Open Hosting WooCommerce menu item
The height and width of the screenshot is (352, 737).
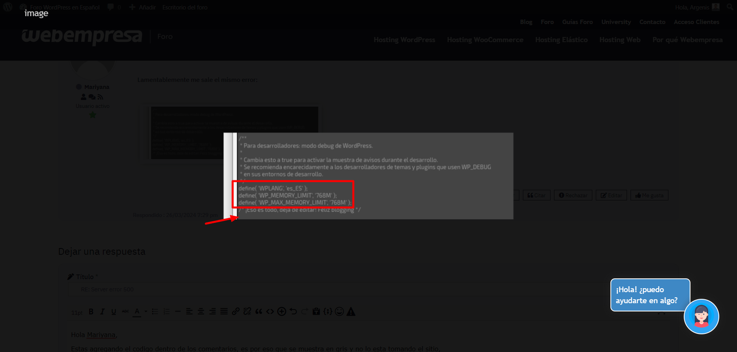click(485, 40)
